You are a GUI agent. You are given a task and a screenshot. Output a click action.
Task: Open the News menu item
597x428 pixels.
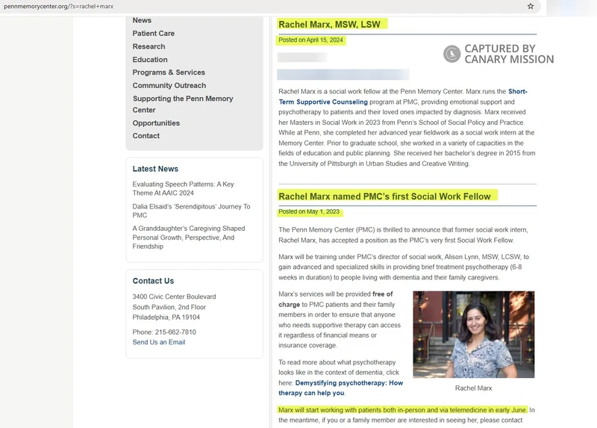click(142, 20)
